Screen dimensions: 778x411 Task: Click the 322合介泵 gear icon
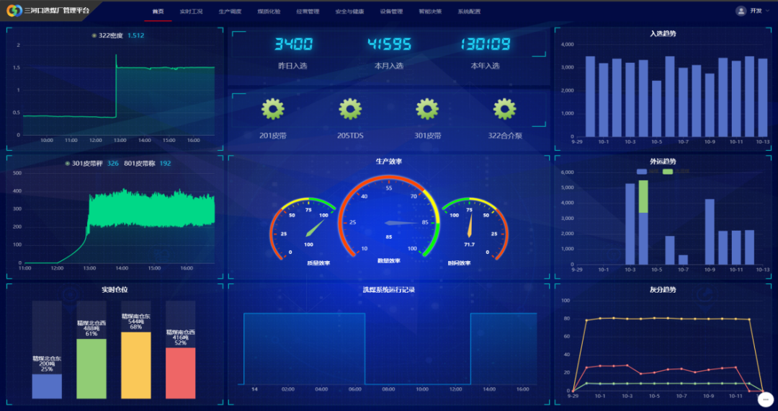(504, 110)
